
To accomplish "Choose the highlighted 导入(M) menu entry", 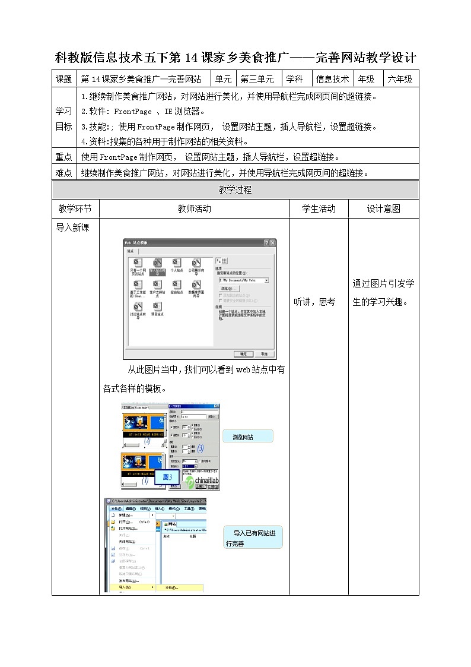I will (133, 587).
